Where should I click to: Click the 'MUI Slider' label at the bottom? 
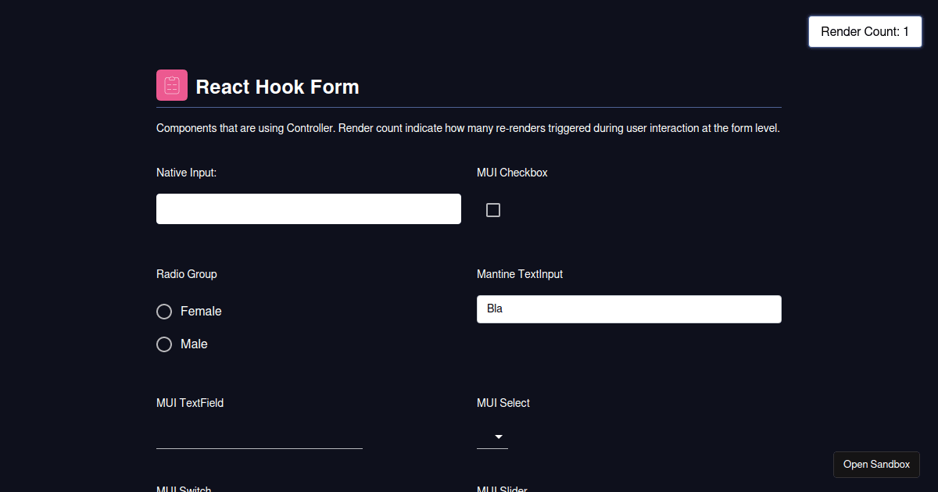pos(503,489)
